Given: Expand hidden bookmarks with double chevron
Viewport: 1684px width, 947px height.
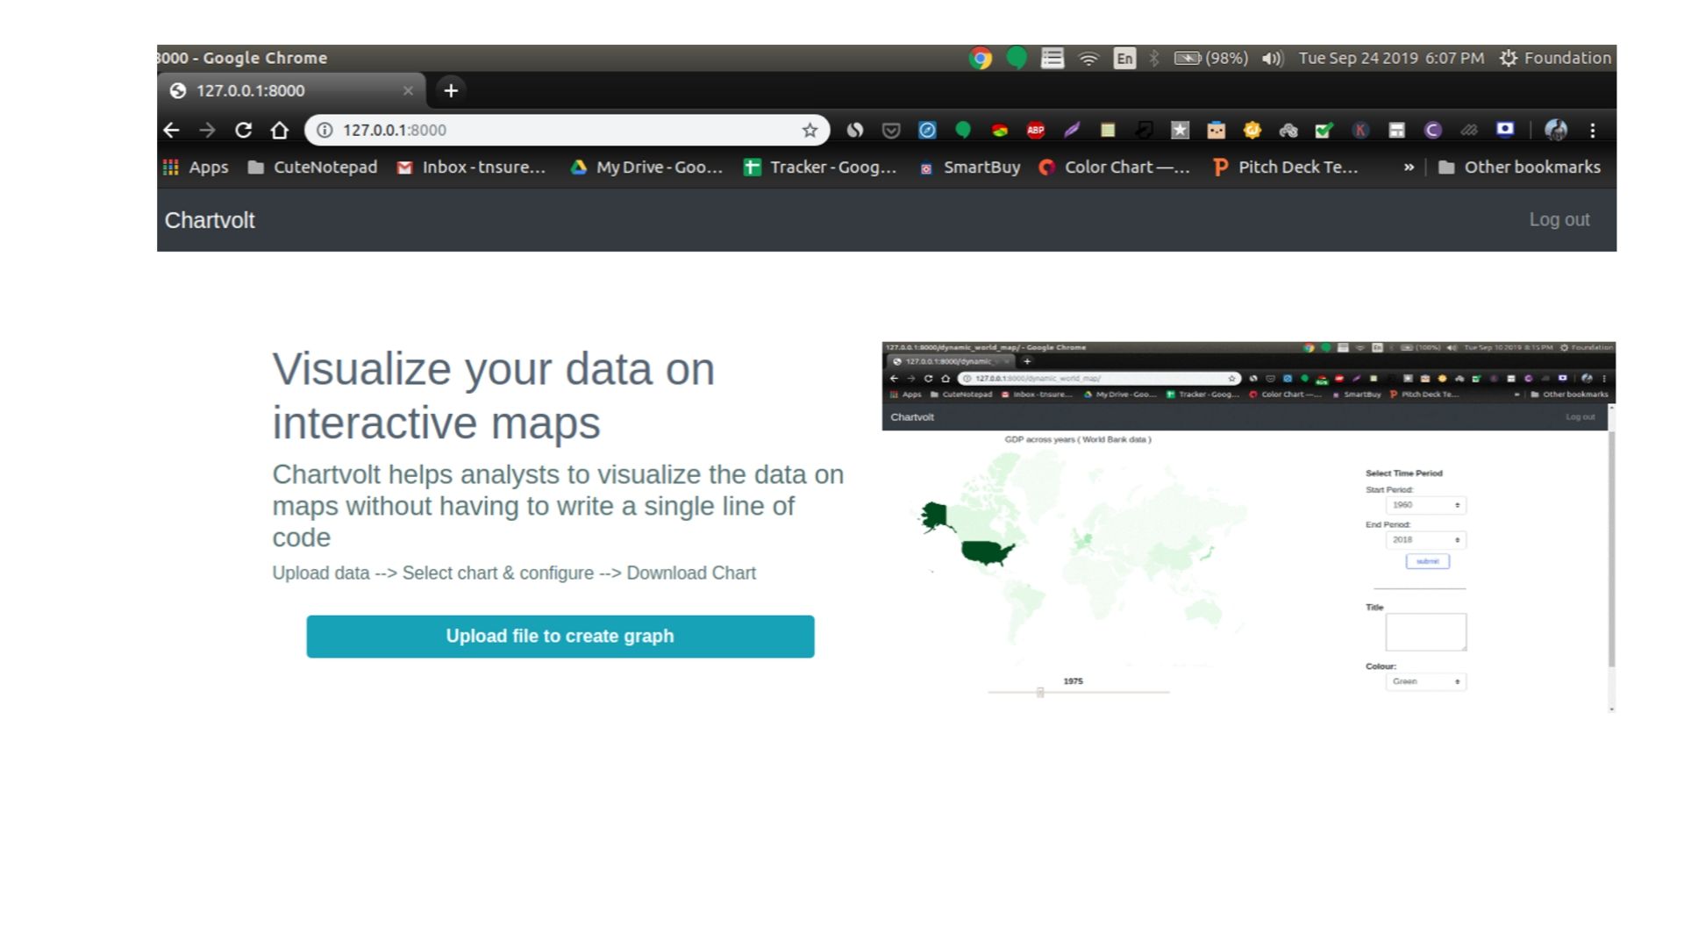Looking at the screenshot, I should point(1409,167).
